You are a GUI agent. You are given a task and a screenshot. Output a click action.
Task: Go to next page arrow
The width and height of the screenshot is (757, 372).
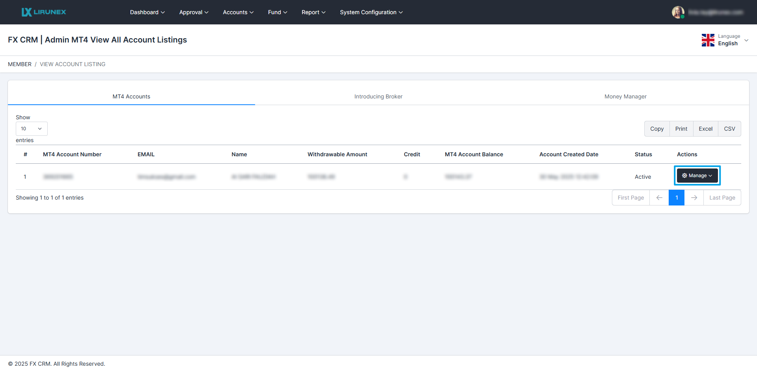[x=694, y=198]
